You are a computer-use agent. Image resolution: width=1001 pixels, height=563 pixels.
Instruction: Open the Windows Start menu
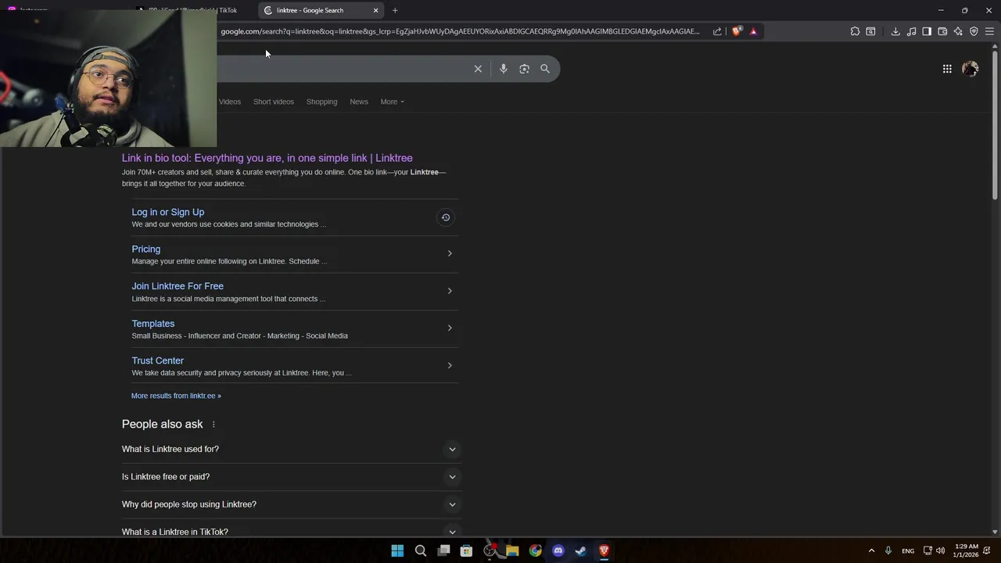coord(397,550)
